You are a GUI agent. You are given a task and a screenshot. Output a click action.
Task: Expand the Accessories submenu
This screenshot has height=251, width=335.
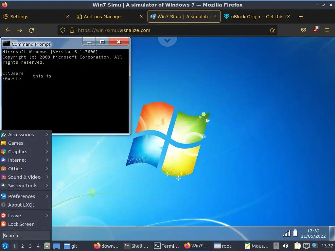26,134
